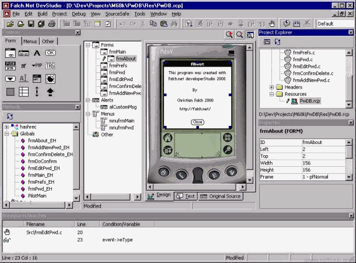Select the checkbox control in Controls palette
This screenshot has height=263, width=356.
pyautogui.click(x=24, y=65)
